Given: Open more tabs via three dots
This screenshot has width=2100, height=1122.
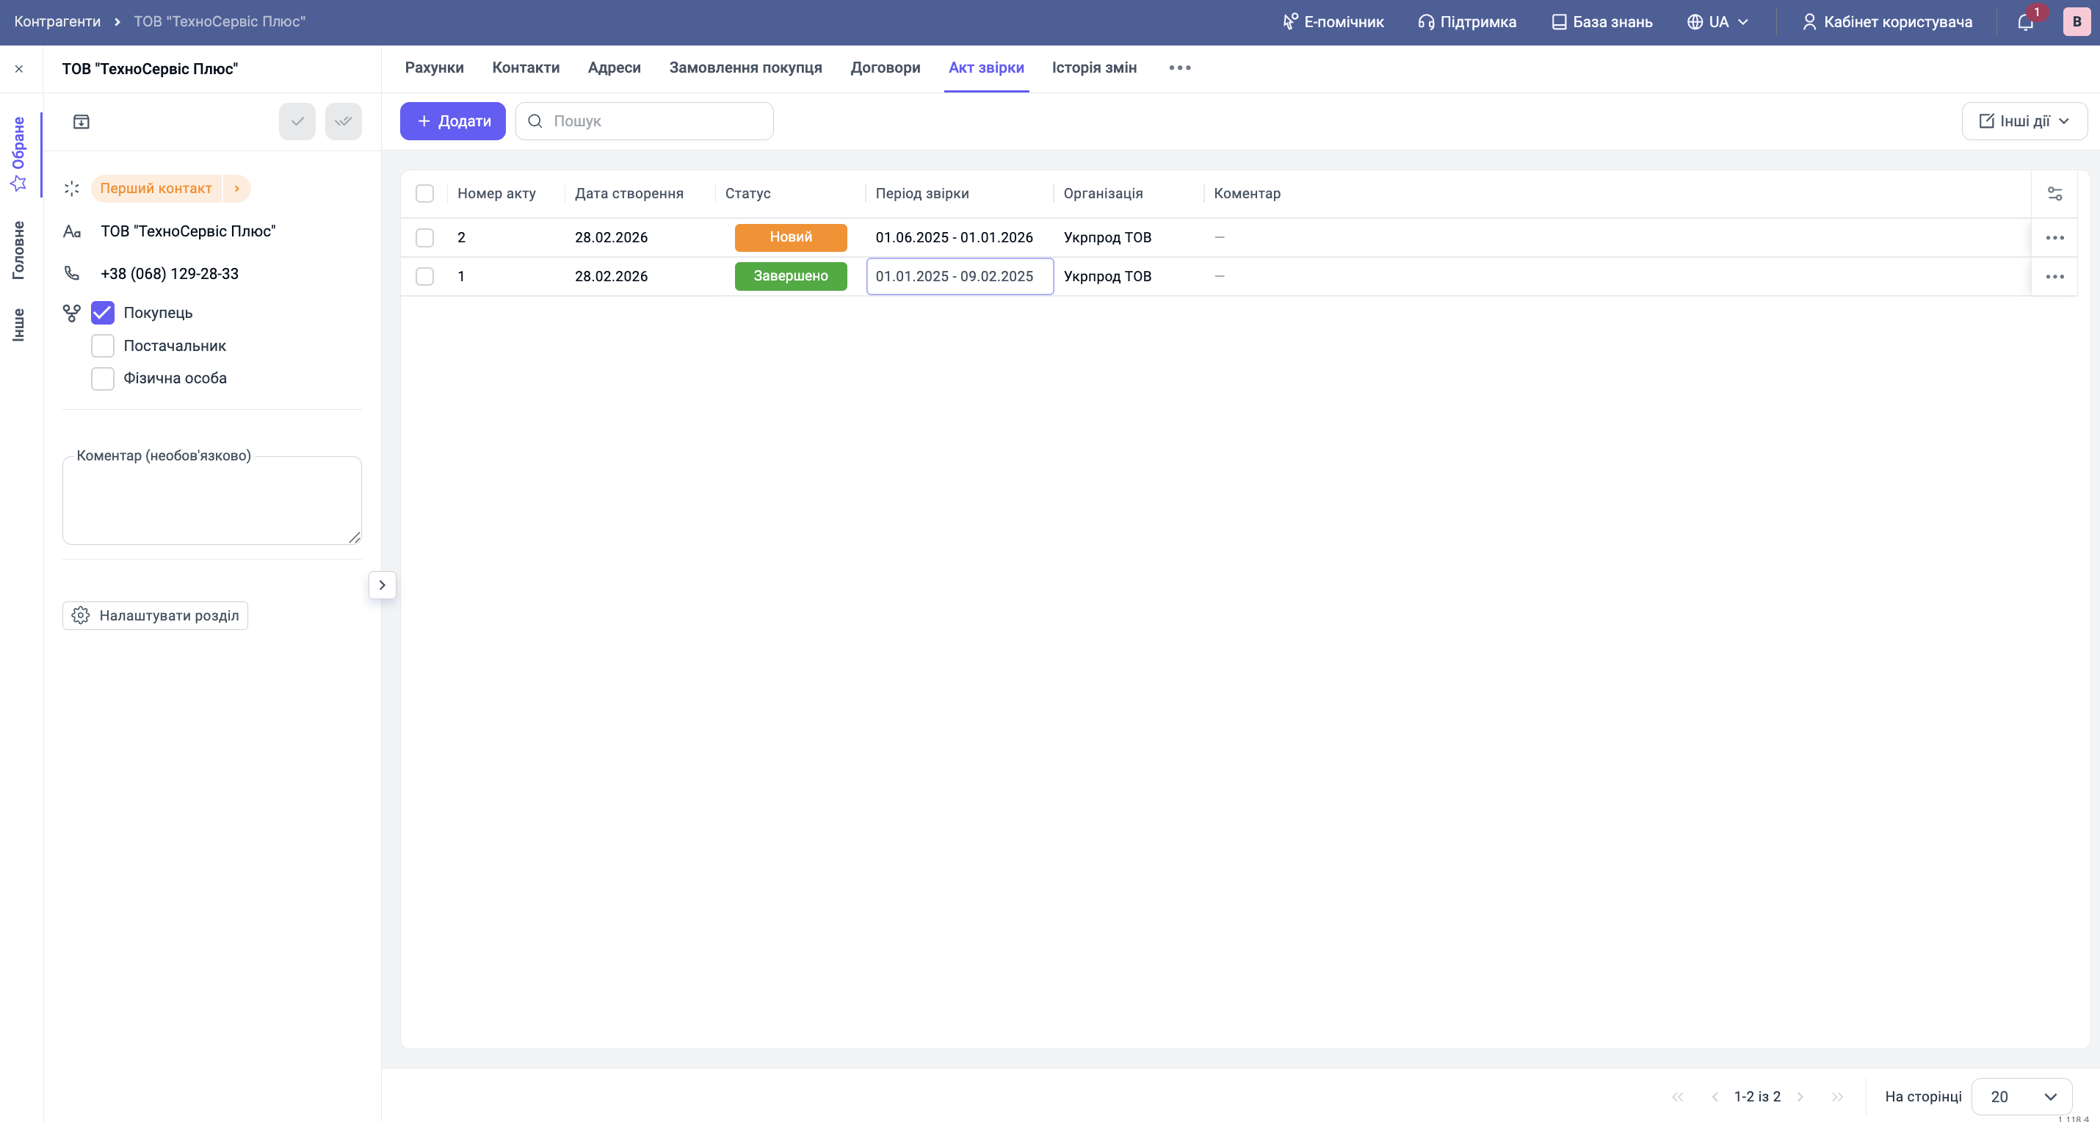Looking at the screenshot, I should [1180, 68].
